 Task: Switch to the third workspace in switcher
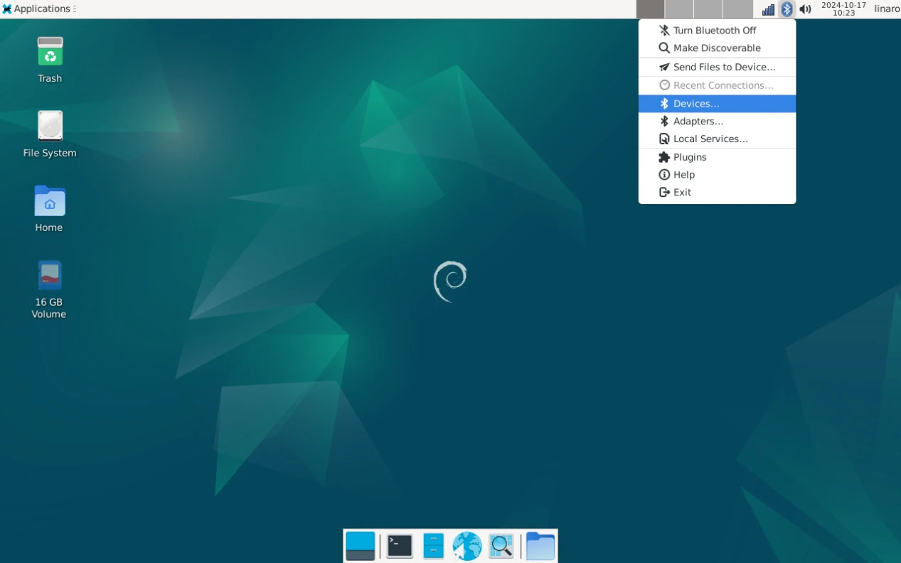pos(708,9)
